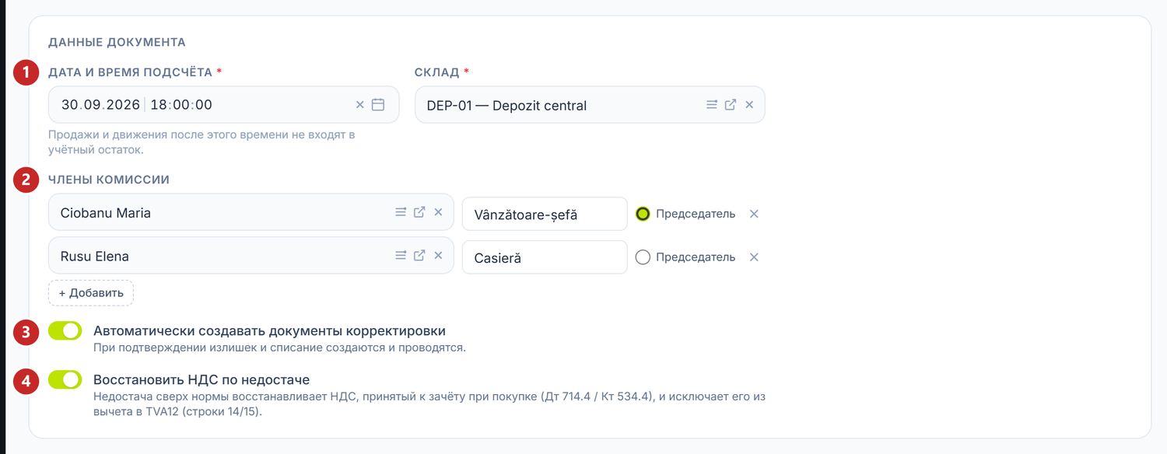Open selection list for Rusu Elena

(401, 256)
